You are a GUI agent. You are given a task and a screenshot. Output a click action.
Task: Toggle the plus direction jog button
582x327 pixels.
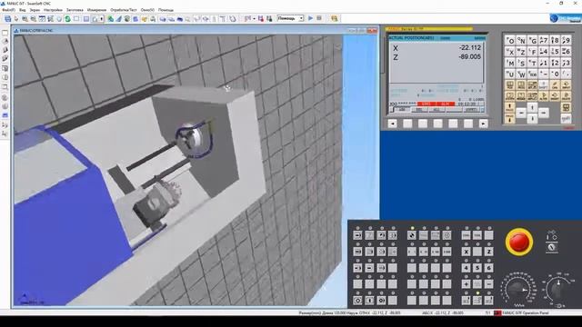pyautogui.click(x=467, y=284)
